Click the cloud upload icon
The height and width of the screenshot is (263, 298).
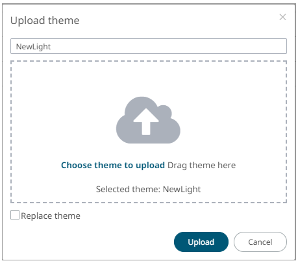[x=148, y=120]
